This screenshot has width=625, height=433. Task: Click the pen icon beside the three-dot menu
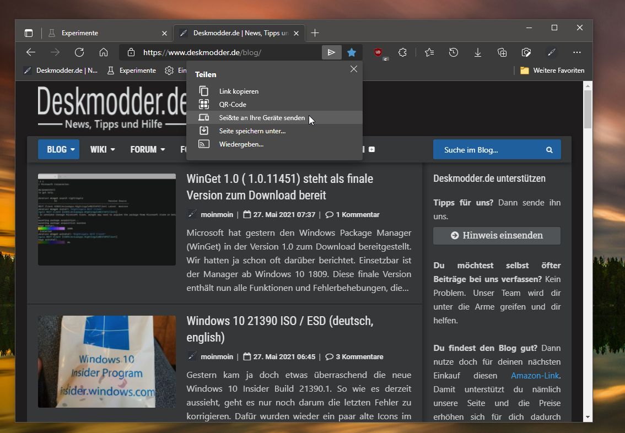[x=552, y=52]
